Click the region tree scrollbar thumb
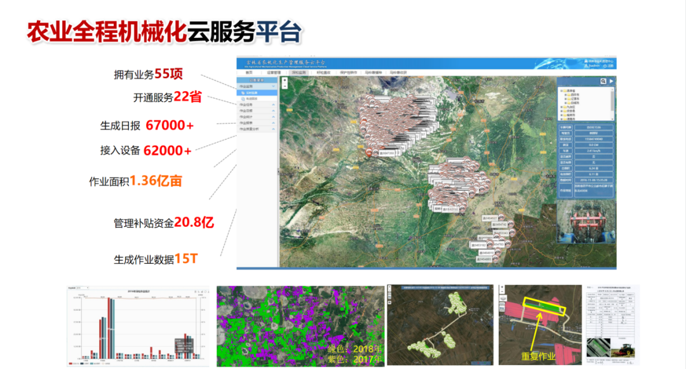This screenshot has width=686, height=369. 612,100
